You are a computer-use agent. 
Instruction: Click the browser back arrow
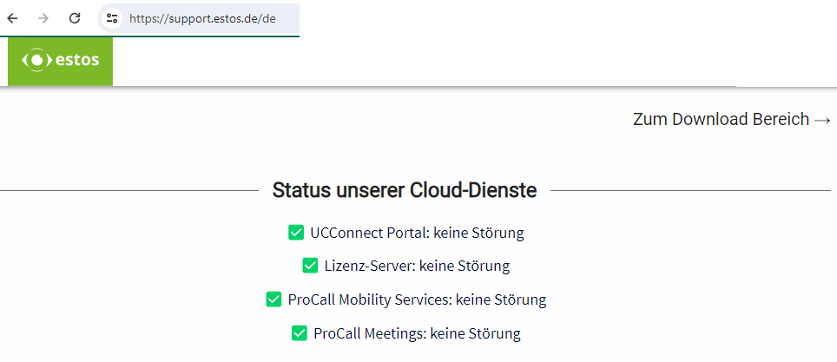click(12, 17)
